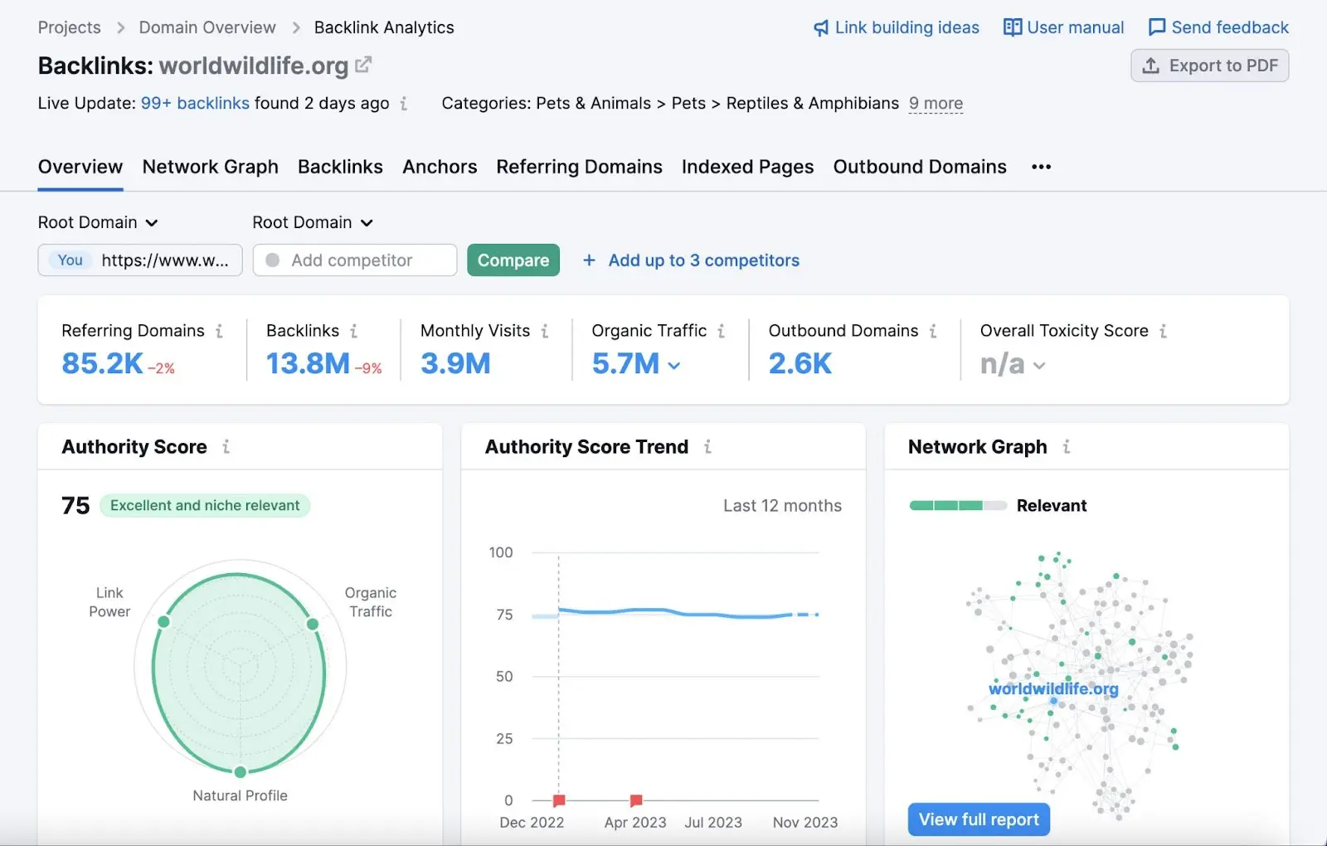Click first breadcrumb chevron after Projects

120,27
